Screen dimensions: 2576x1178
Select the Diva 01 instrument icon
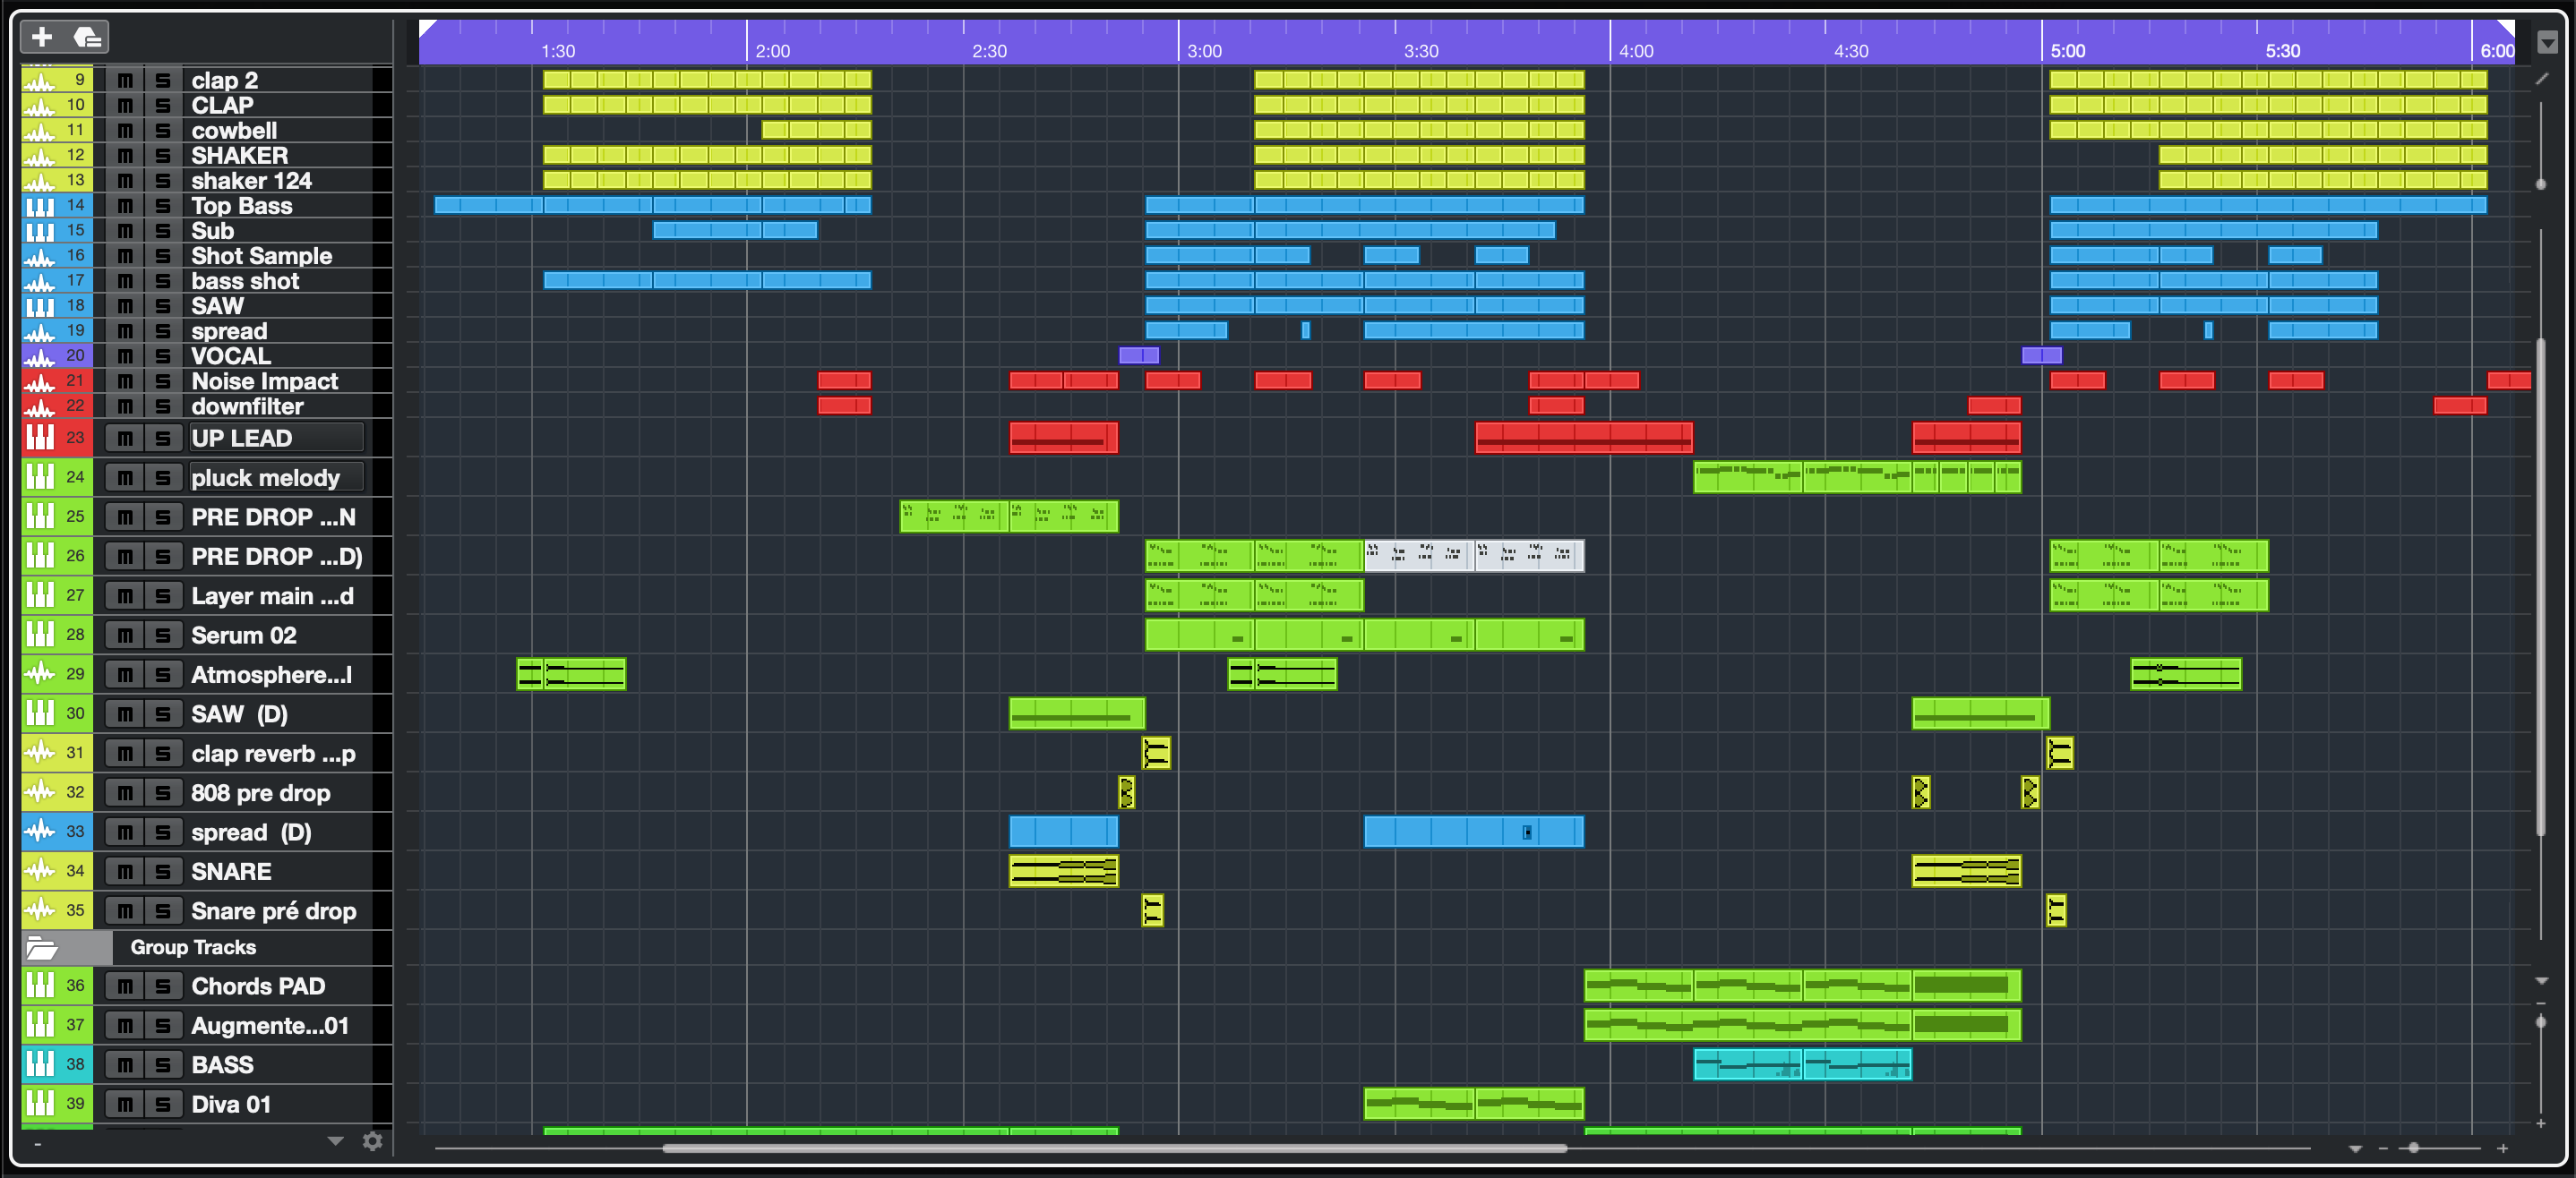point(39,1103)
